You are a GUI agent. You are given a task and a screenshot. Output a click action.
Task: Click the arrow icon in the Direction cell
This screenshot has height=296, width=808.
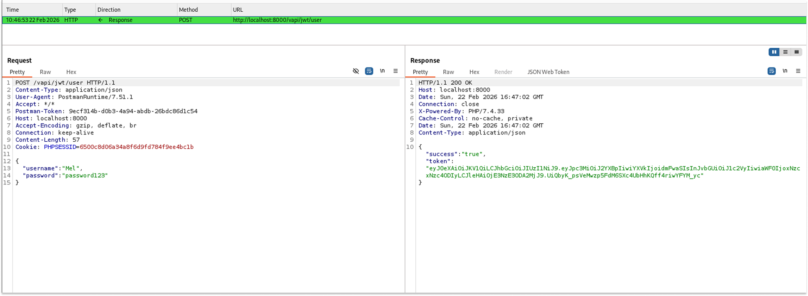click(x=100, y=20)
